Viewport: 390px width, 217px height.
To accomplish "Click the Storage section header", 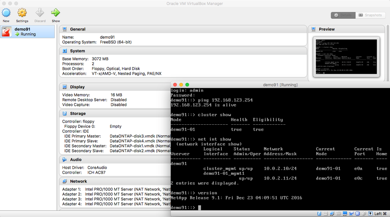I will (x=78, y=113).
